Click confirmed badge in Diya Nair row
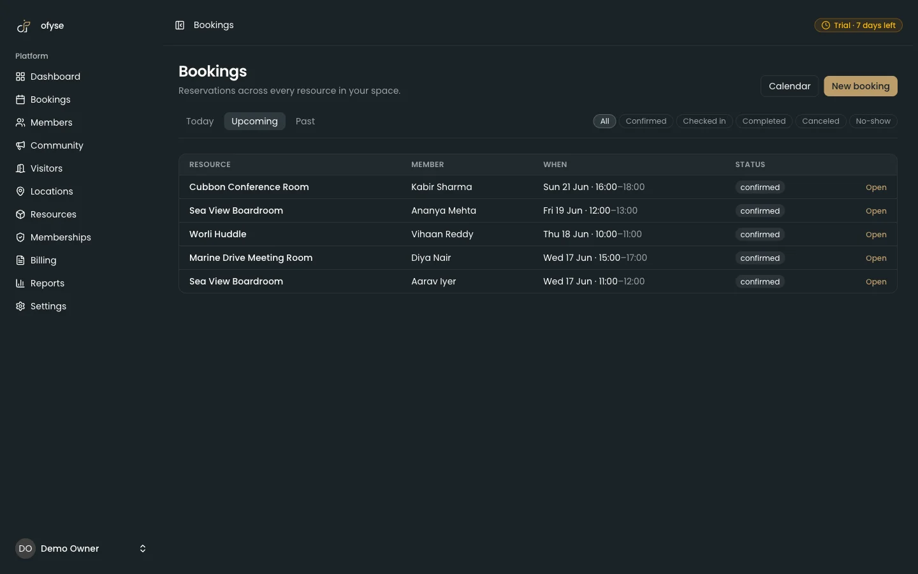The image size is (918, 574). click(x=760, y=258)
